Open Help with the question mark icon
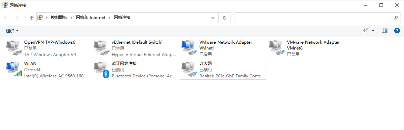Image resolution: width=404 pixels, height=130 pixels. point(397,31)
